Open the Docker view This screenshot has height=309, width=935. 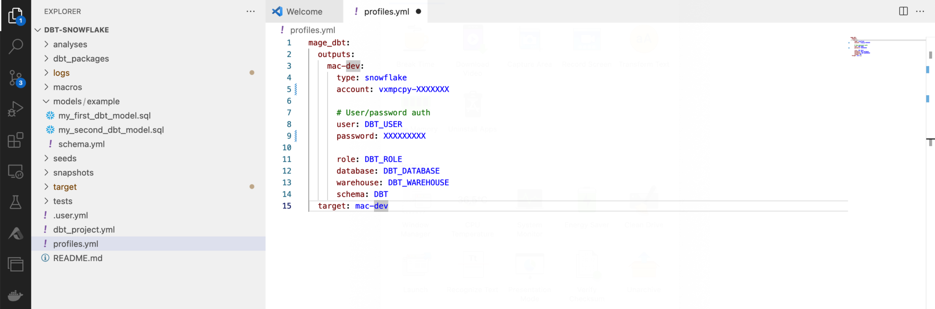click(16, 295)
